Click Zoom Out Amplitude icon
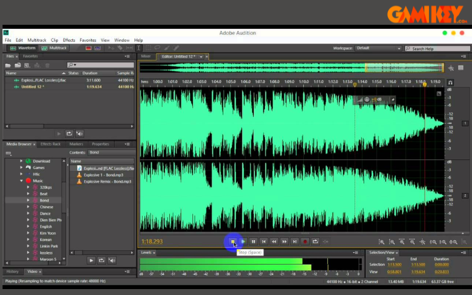472x295 pixels. tap(392, 242)
